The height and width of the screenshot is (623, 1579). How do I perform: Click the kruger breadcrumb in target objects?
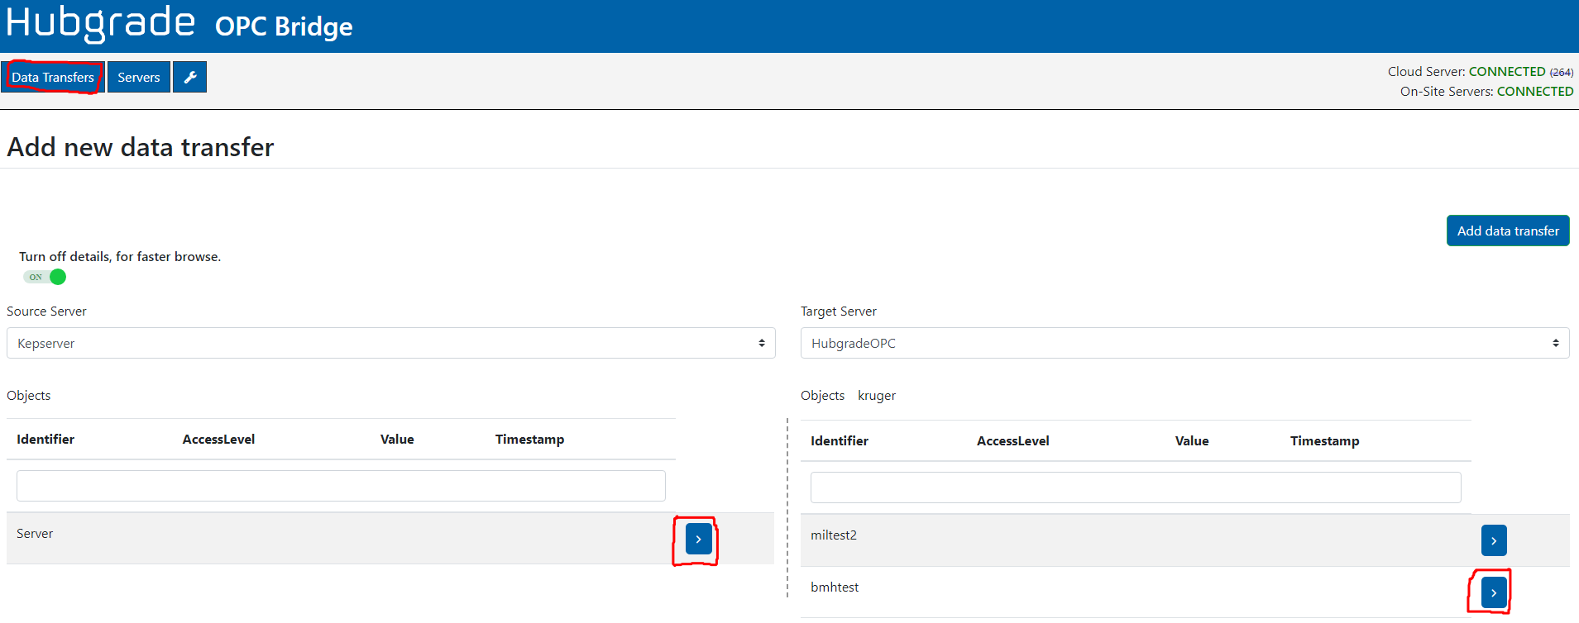tap(876, 396)
